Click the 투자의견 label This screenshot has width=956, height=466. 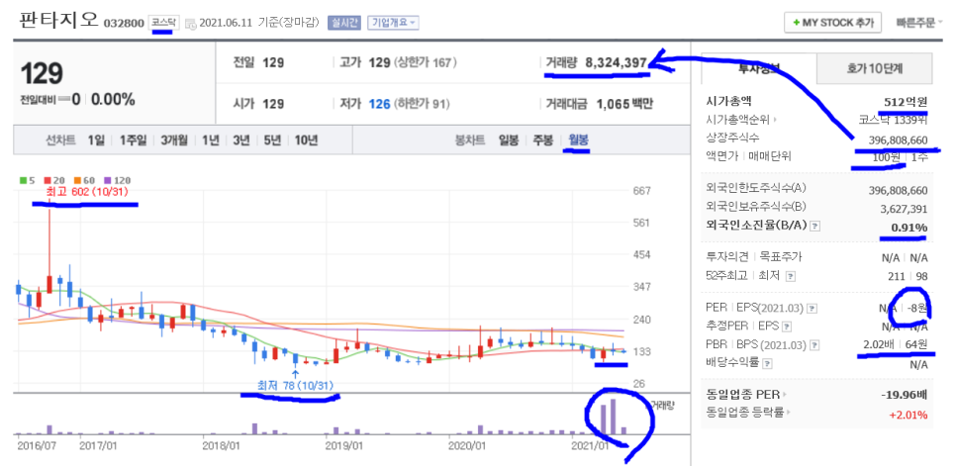[726, 257]
